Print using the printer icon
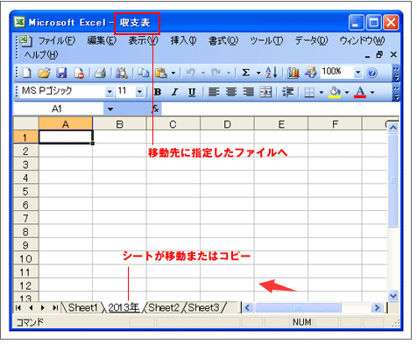The height and width of the screenshot is (344, 417). click(x=100, y=73)
